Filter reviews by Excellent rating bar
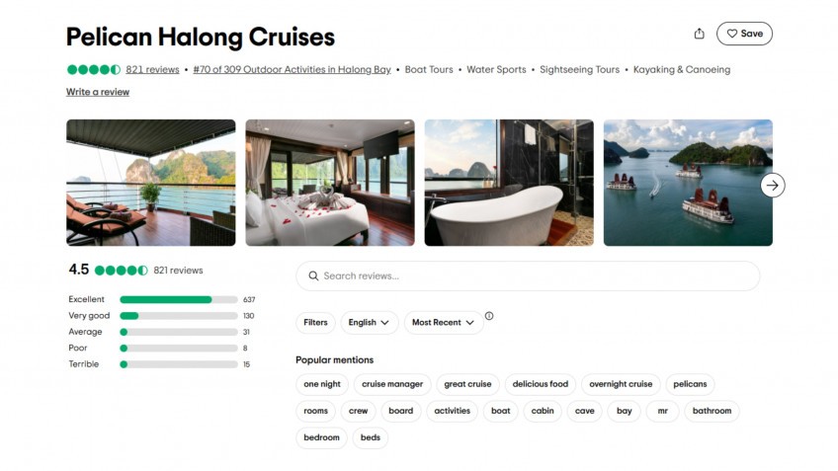This screenshot has width=838, height=471. (178, 299)
